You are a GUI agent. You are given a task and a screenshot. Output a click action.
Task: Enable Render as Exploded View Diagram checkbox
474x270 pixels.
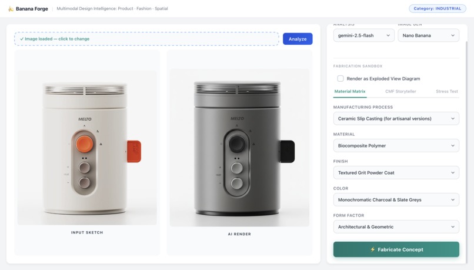[341, 79]
